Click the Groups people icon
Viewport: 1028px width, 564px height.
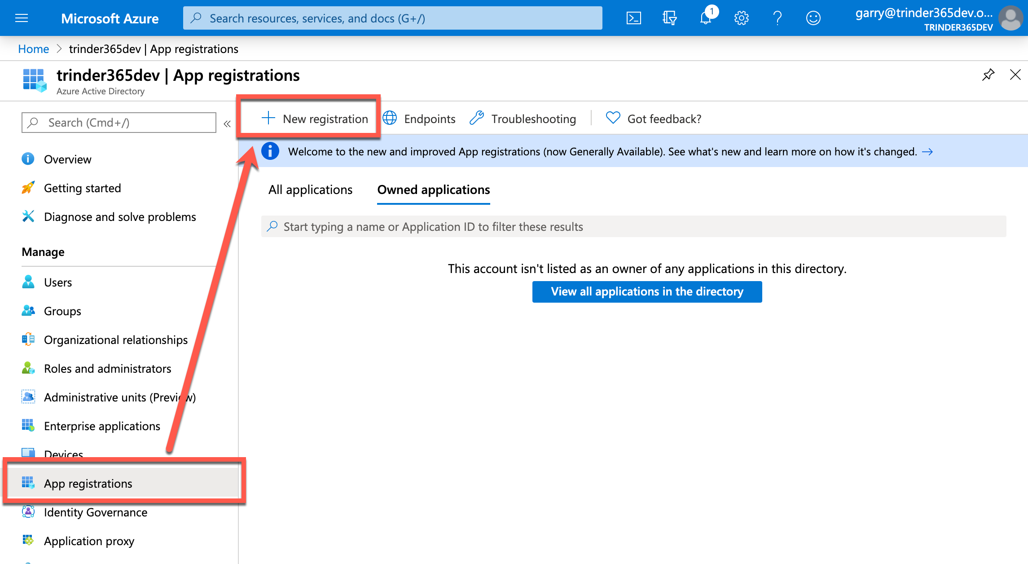(28, 311)
